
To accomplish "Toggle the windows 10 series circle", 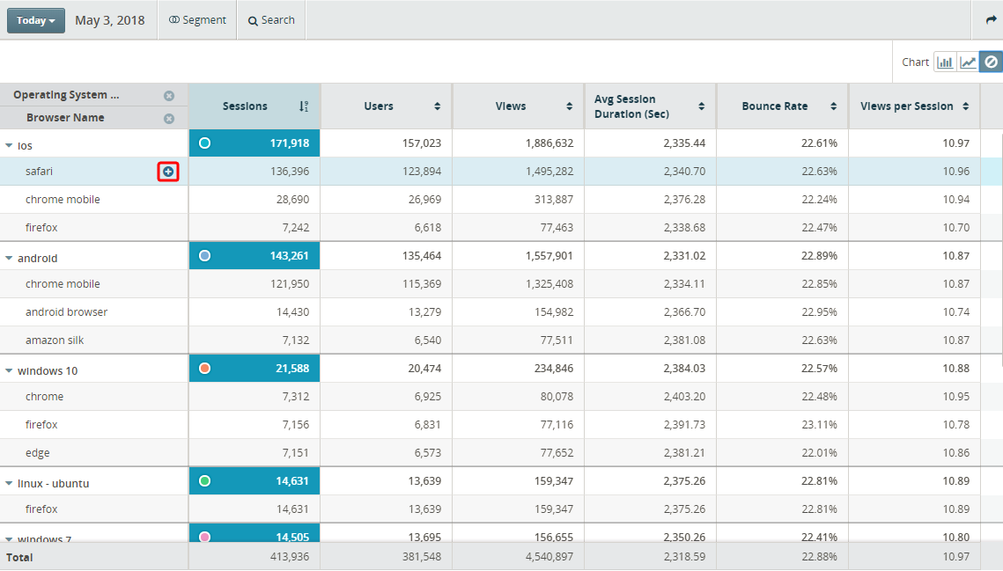I will point(204,369).
